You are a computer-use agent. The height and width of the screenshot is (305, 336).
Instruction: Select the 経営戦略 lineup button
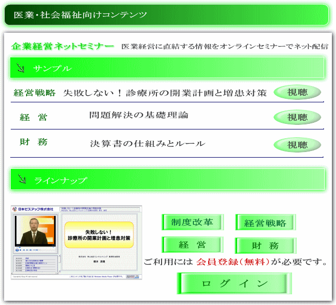265,223
